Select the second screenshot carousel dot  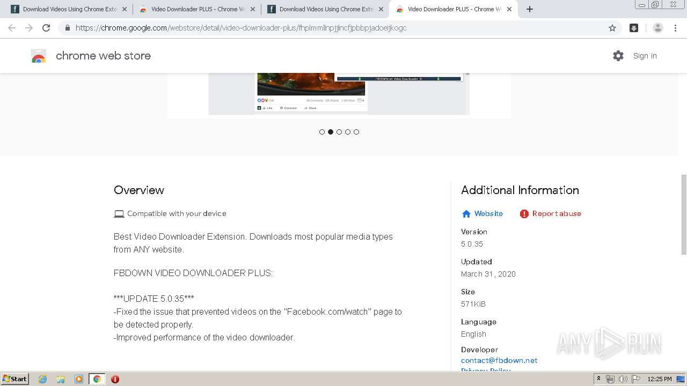tap(331, 132)
